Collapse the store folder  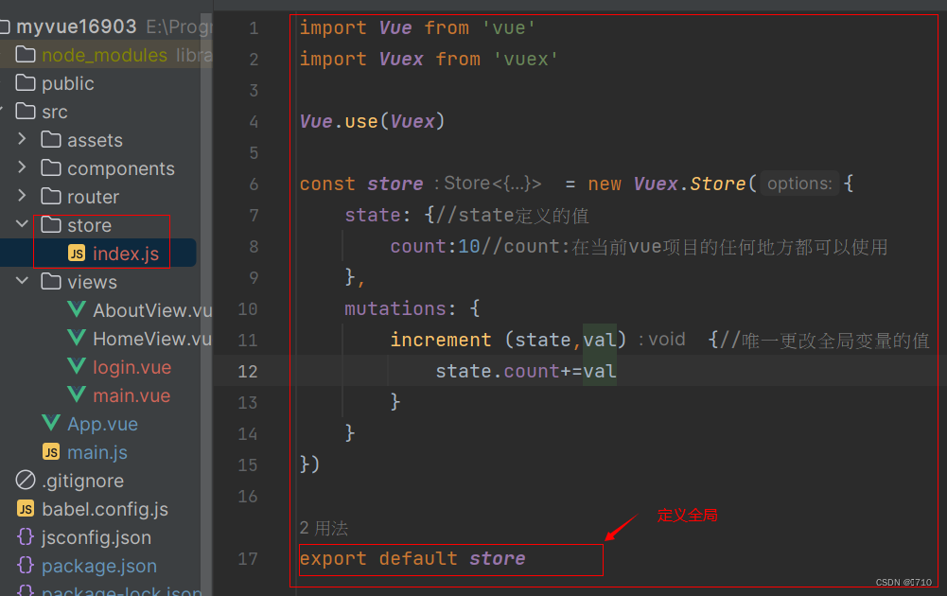tap(21, 224)
